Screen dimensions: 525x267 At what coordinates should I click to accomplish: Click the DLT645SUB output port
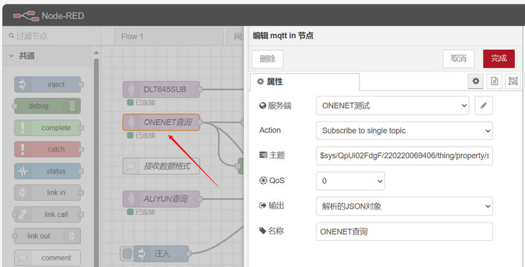(x=200, y=90)
